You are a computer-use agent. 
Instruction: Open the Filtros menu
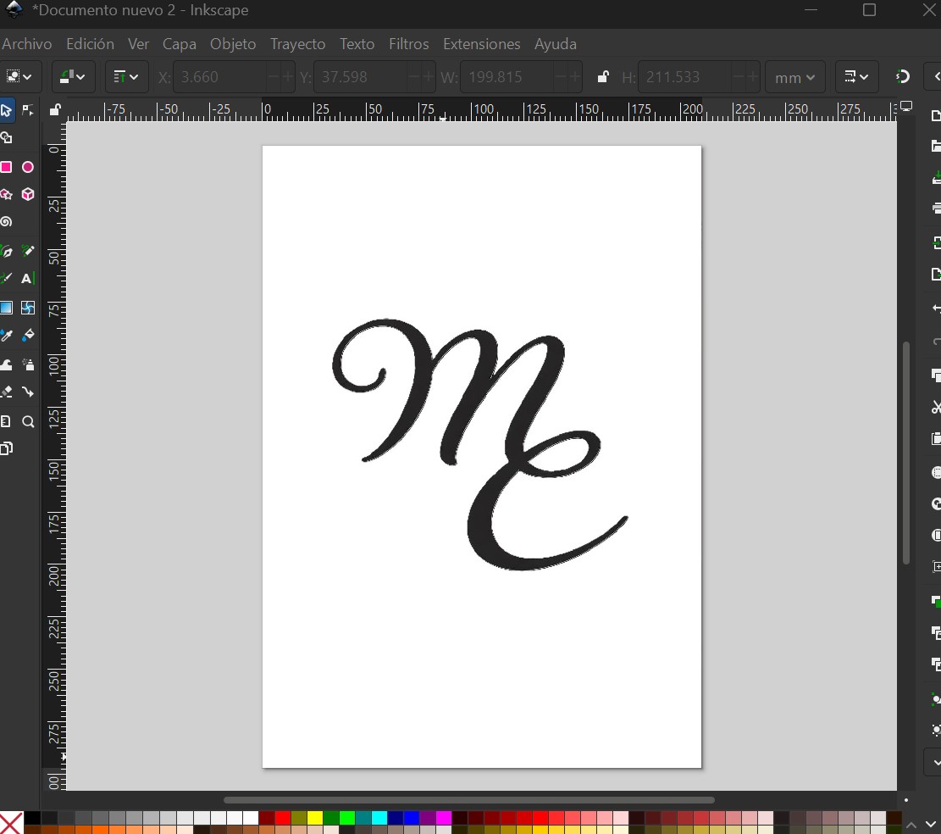(409, 44)
